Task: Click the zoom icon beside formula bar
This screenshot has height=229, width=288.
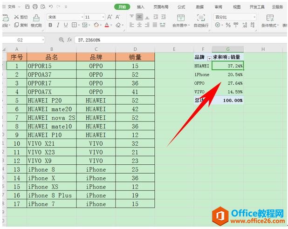Action: click(x=62, y=40)
